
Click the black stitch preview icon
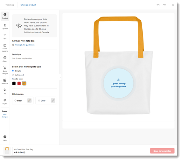coord(30,101)
